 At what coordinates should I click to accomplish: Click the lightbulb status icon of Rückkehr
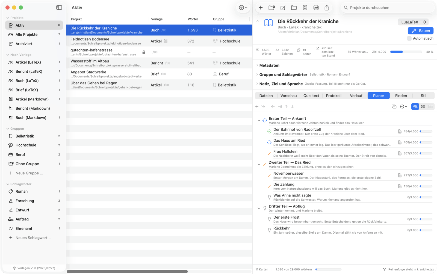(x=269, y=230)
